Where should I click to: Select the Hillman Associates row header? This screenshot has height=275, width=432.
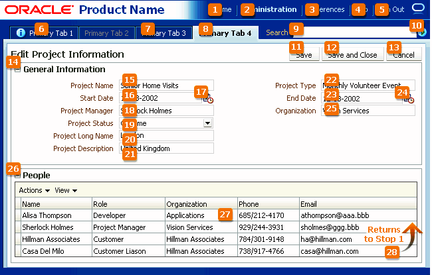pos(18,239)
